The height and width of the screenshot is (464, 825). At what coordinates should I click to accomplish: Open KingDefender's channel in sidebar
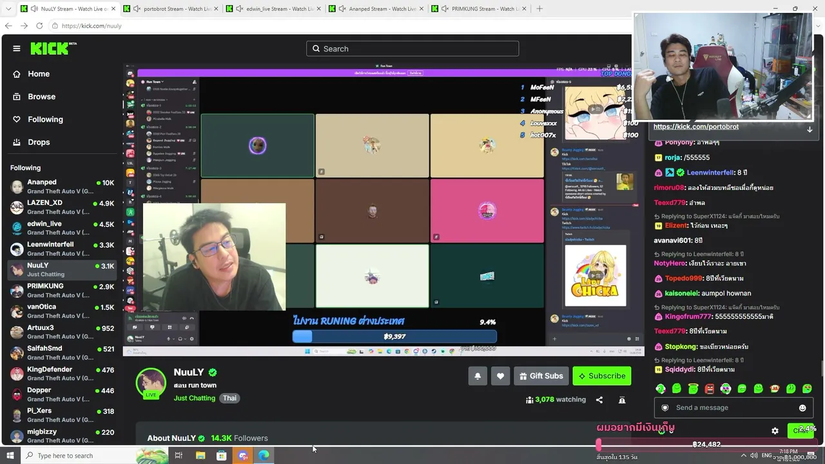tap(63, 374)
